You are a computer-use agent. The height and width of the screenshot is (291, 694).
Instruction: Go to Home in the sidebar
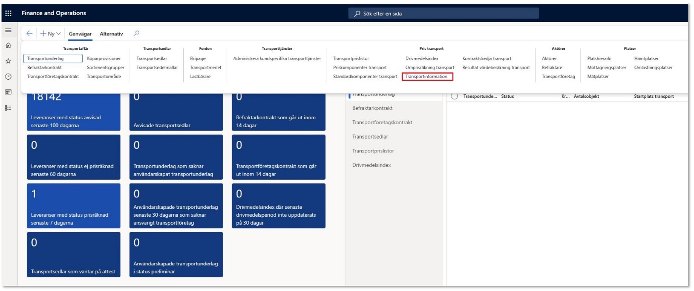coord(8,45)
